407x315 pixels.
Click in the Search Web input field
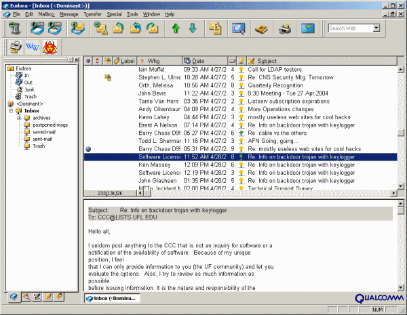351,28
